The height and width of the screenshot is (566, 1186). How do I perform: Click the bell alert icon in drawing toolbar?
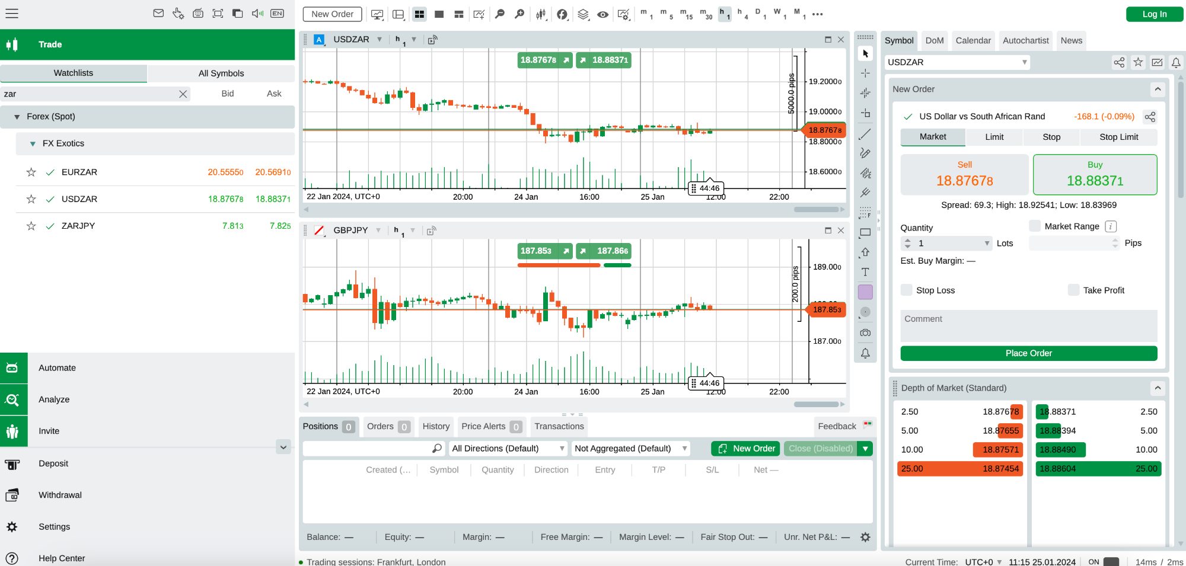pyautogui.click(x=865, y=353)
